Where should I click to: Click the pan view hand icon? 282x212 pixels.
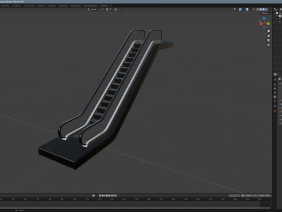point(268,36)
